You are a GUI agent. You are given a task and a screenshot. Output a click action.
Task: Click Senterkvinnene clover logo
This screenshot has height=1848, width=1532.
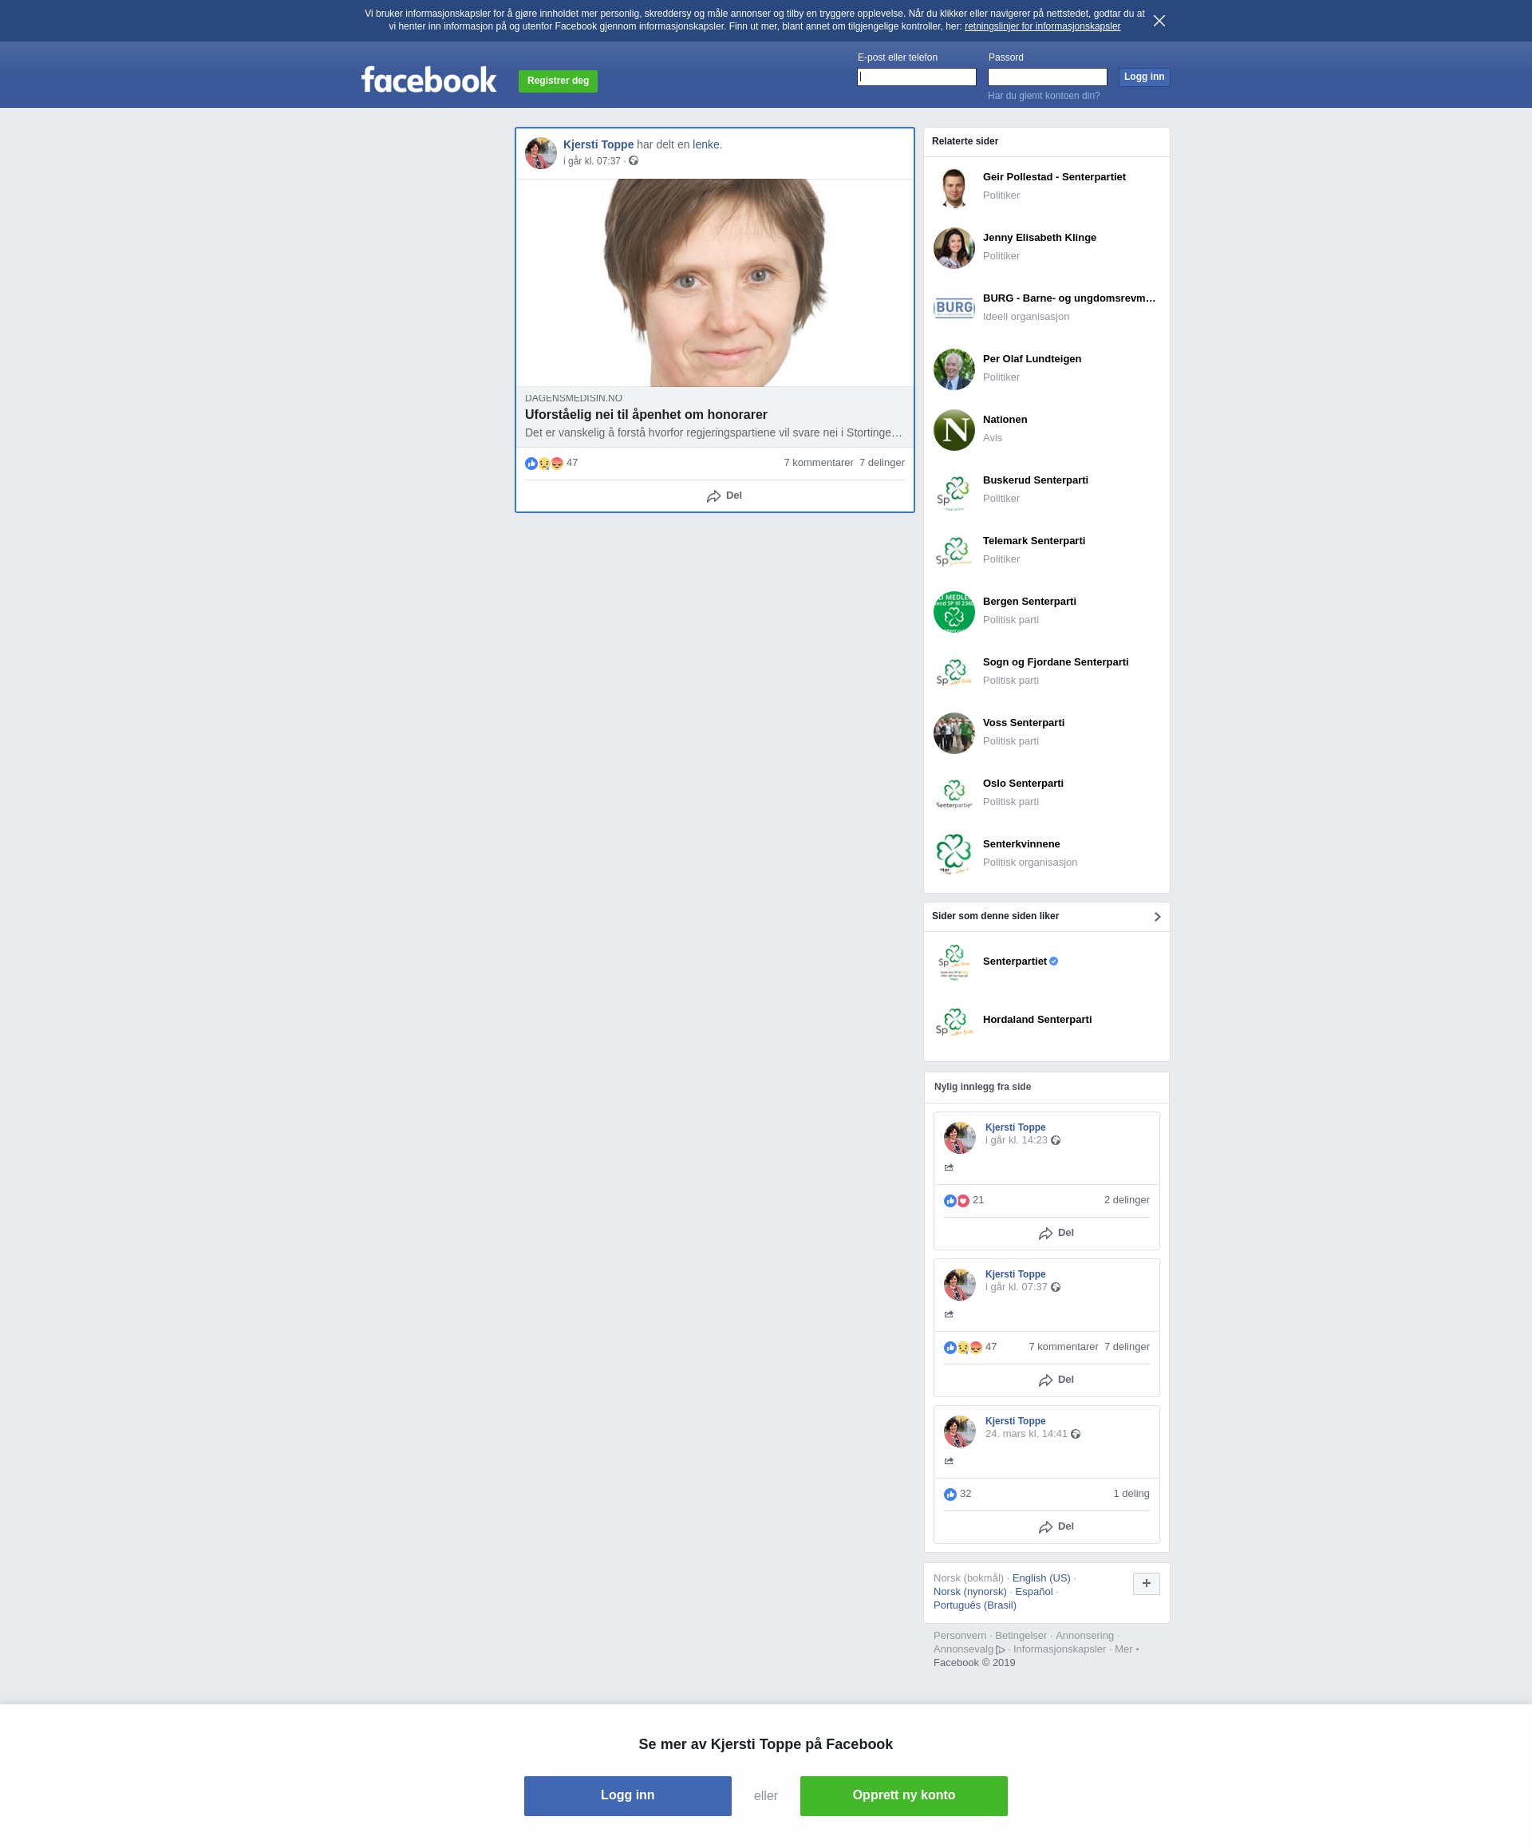pyautogui.click(x=954, y=855)
